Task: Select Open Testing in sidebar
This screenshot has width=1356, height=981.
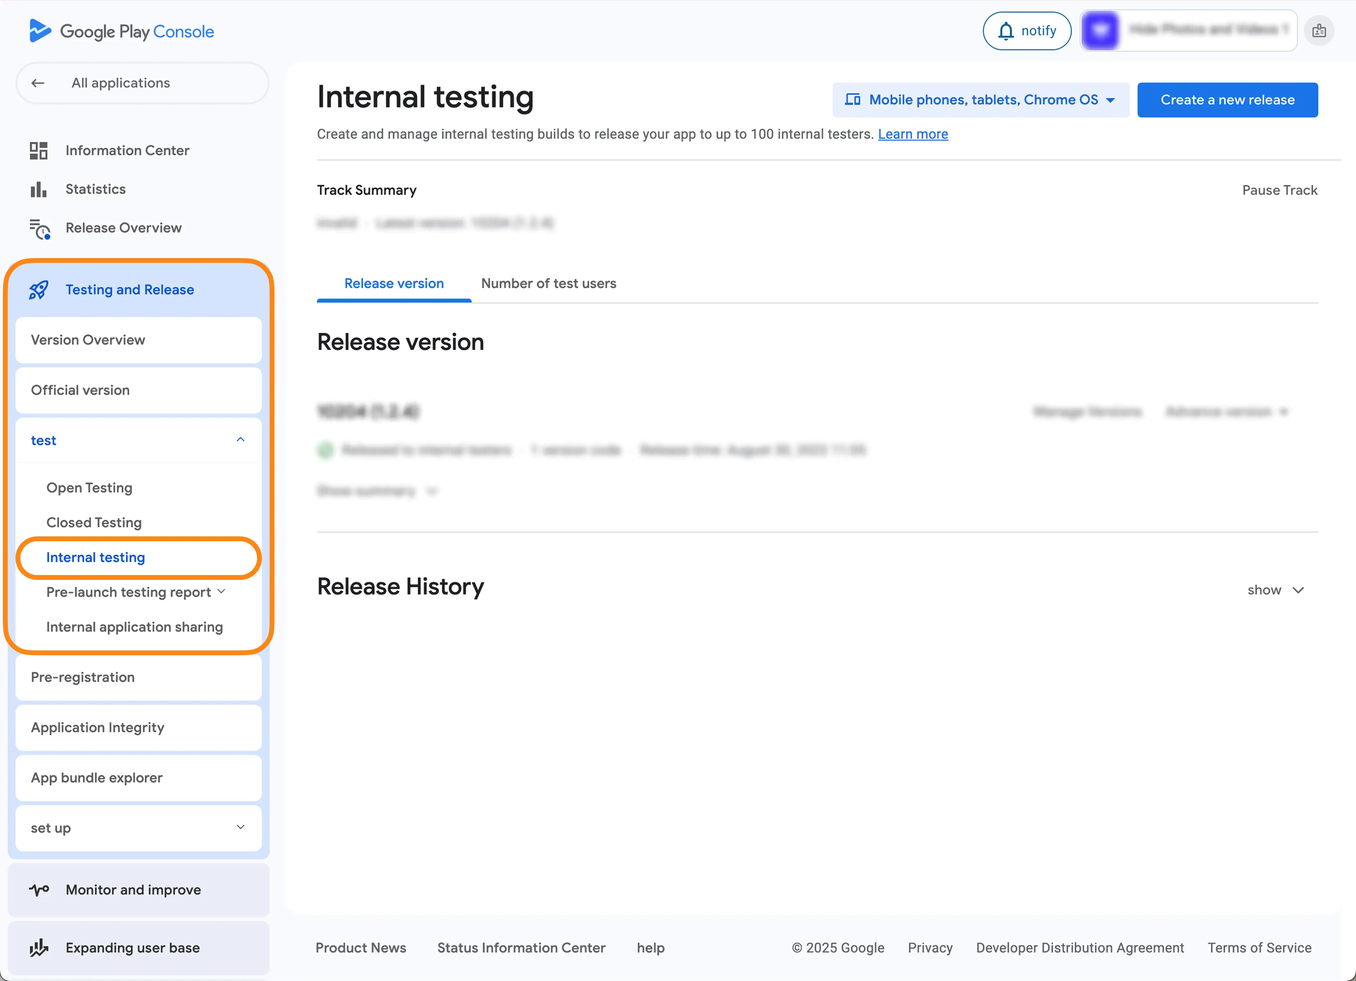Action: click(x=89, y=488)
